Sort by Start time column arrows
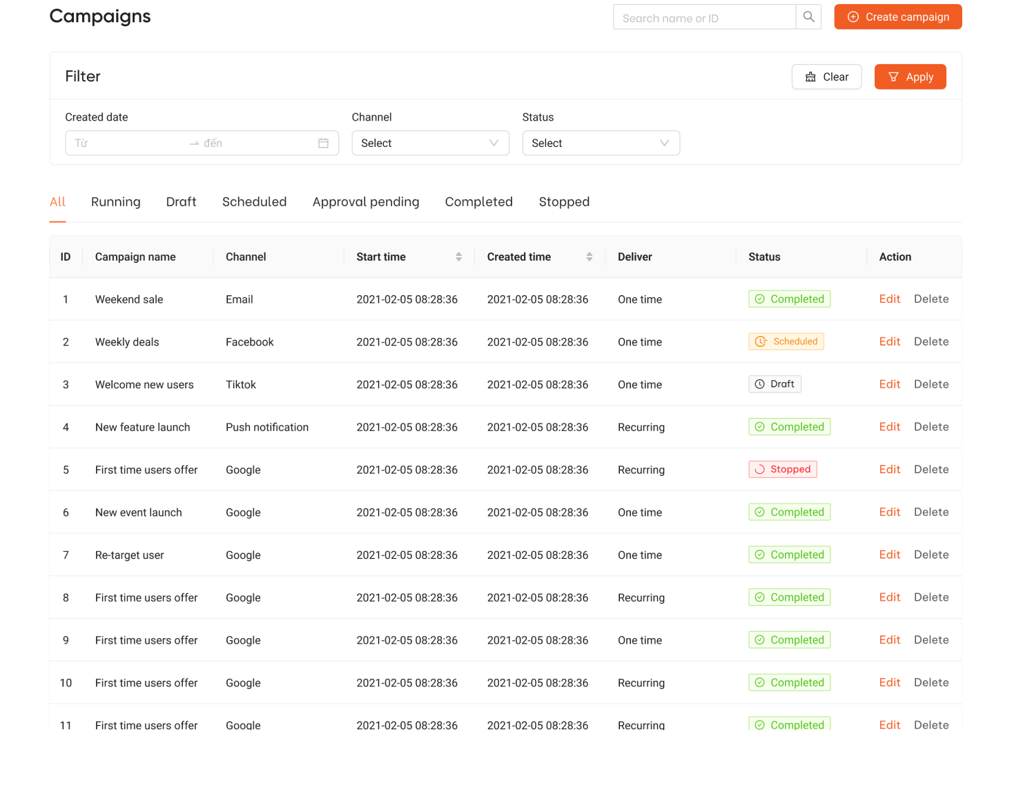Viewport: 1012px width, 785px height. point(458,257)
